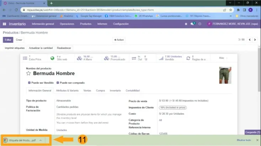View A Mano on-hand stock quantity
The image size is (261, 146).
click(87, 58)
